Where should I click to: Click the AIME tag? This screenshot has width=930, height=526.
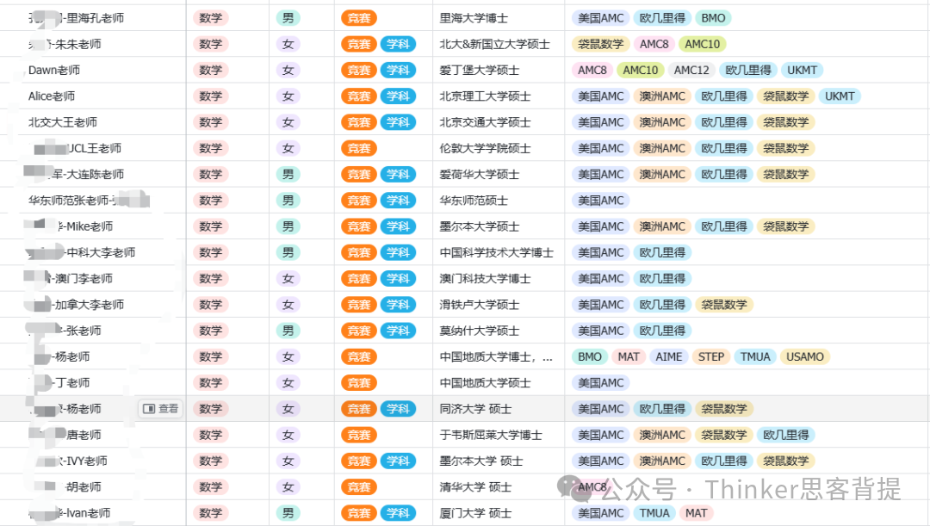pos(668,356)
